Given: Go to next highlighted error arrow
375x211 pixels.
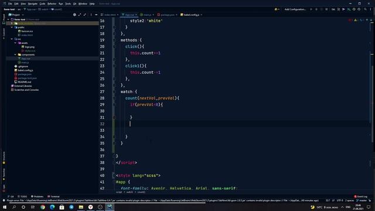Looking at the screenshot, I should point(371,21).
